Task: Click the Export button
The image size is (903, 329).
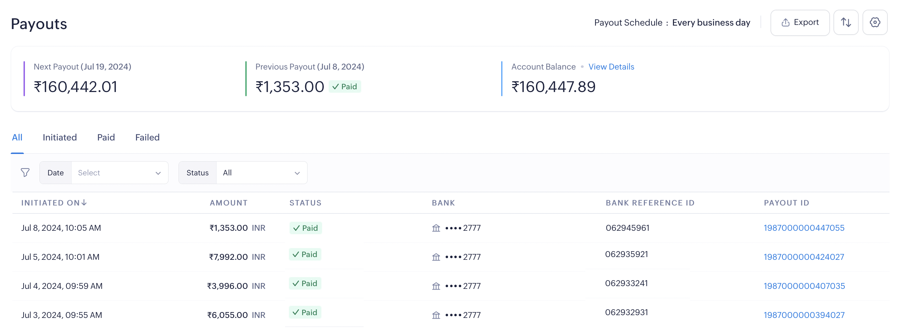Action: click(800, 22)
